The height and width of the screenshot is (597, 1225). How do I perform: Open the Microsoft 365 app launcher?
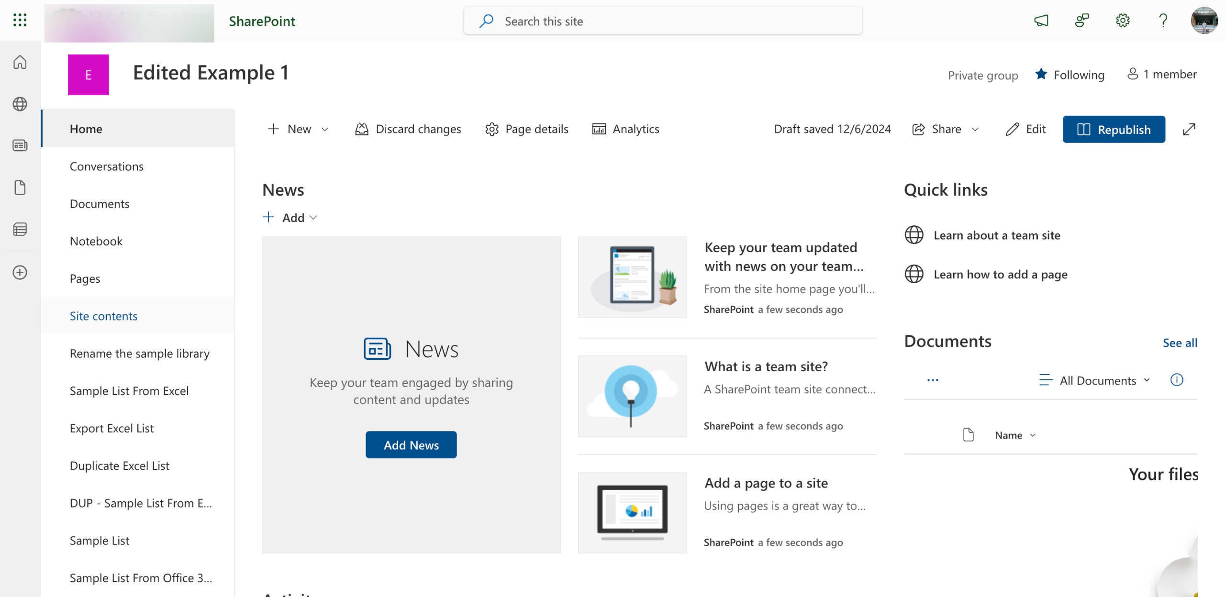click(19, 20)
